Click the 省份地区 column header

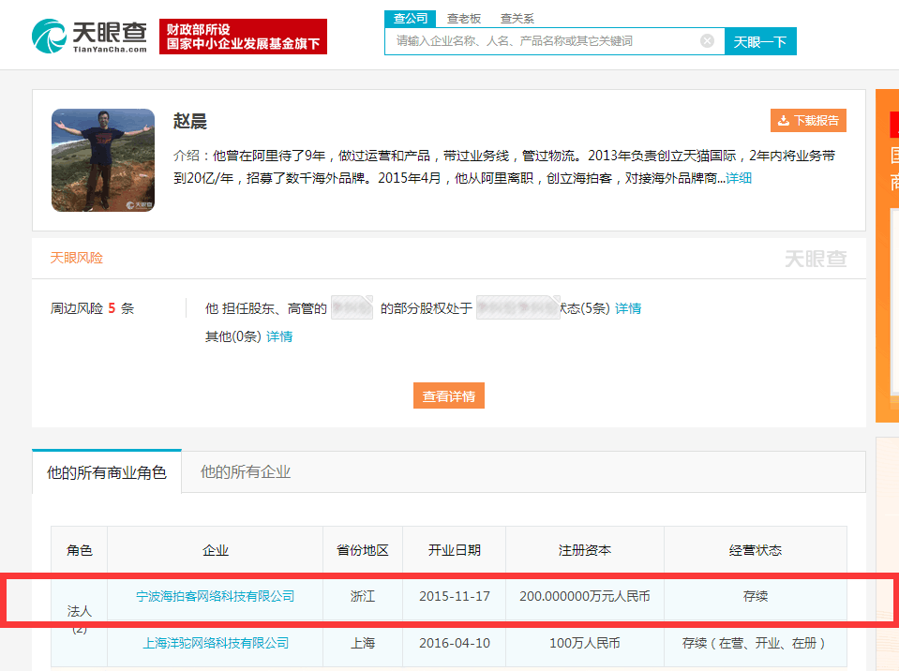(x=363, y=550)
